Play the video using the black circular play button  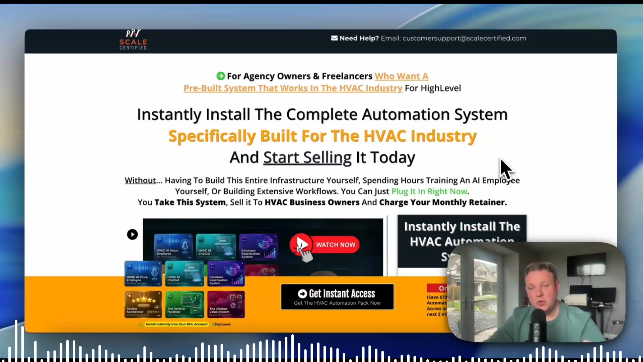click(132, 234)
